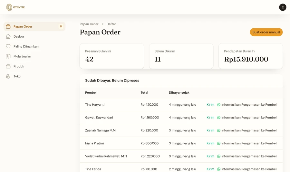This screenshot has height=172, width=290.
Task: Click the WhatsApp icon in Zaenab Namaga row
Action: pos(219,130)
